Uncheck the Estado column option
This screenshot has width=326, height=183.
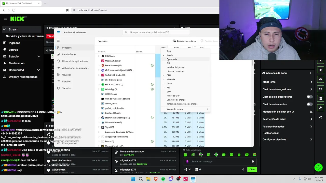click(185, 55)
